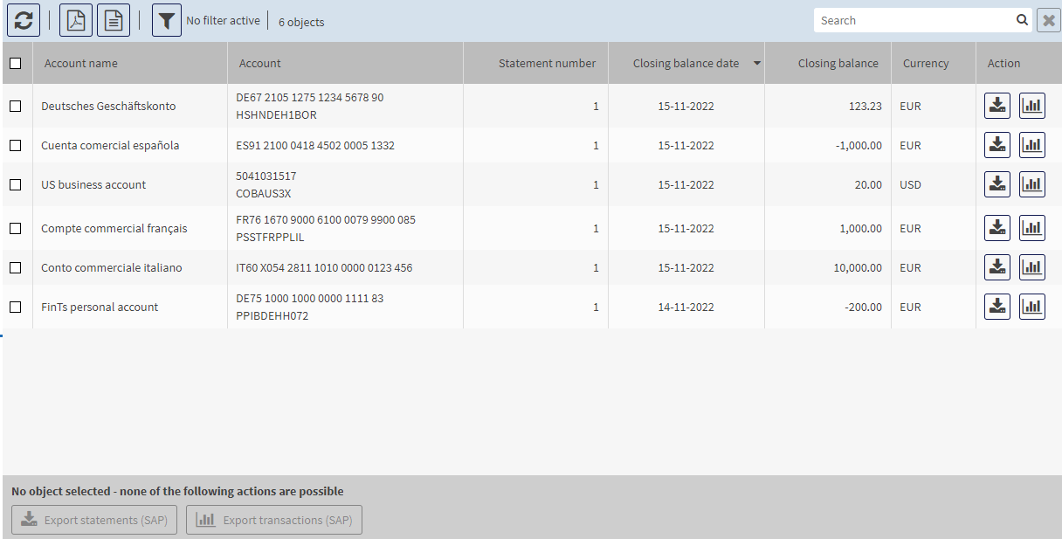Toggle the select-all header checkbox
The width and height of the screenshot is (1062, 539).
(x=15, y=63)
